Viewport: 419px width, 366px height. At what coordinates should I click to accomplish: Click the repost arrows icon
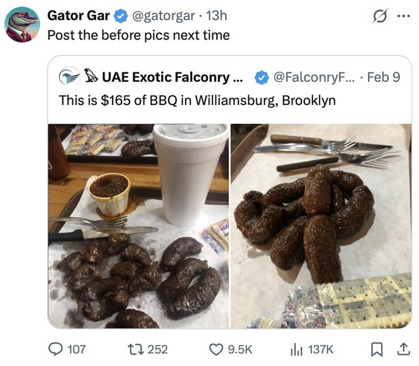(x=136, y=349)
